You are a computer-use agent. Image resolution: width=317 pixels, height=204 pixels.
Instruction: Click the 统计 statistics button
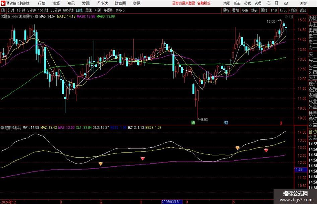[x=254, y=10]
